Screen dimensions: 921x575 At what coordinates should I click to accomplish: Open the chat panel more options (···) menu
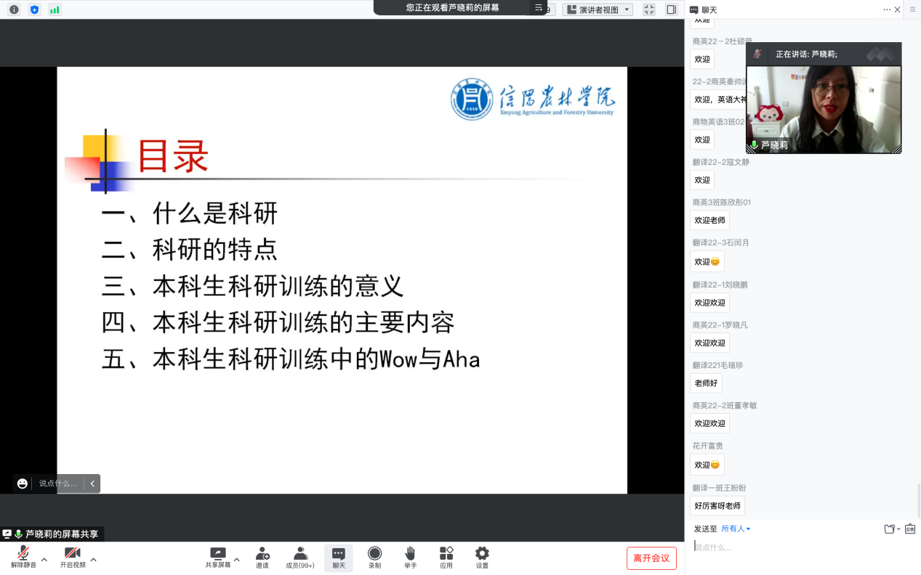pyautogui.click(x=887, y=9)
